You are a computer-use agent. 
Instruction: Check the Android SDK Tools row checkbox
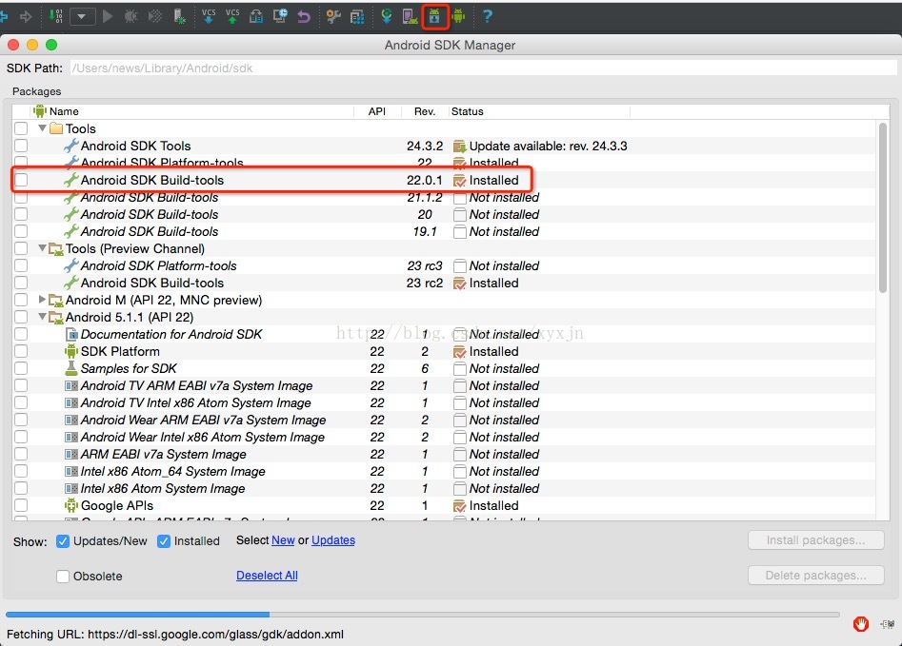click(x=21, y=146)
